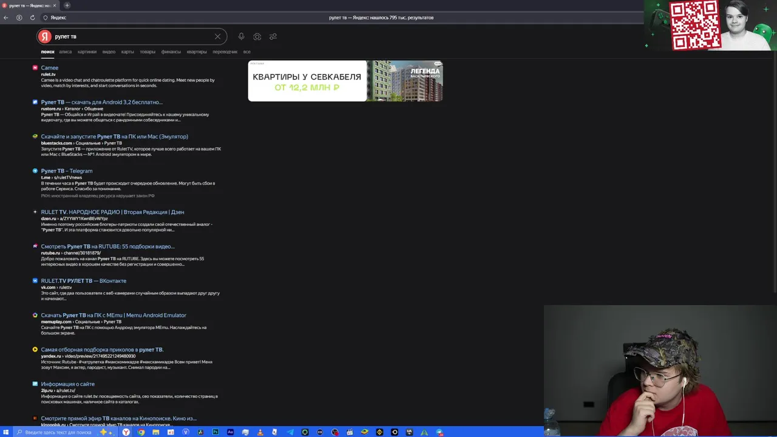Open Google Chrome from the taskbar
The height and width of the screenshot is (437, 777).
pos(141,432)
